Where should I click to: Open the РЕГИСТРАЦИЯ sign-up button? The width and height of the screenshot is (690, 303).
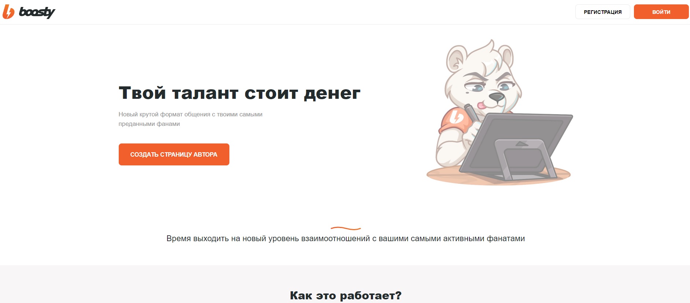602,12
